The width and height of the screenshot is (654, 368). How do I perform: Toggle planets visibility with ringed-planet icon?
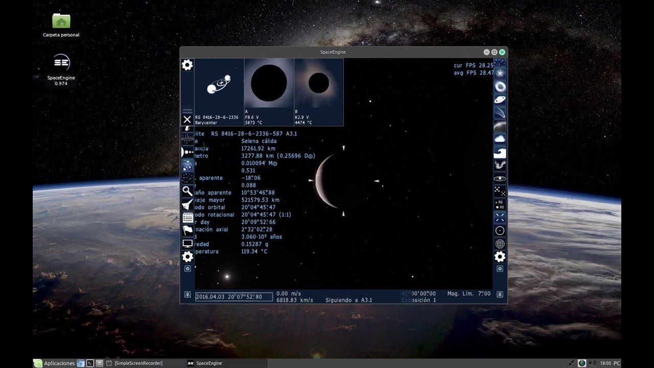500,100
